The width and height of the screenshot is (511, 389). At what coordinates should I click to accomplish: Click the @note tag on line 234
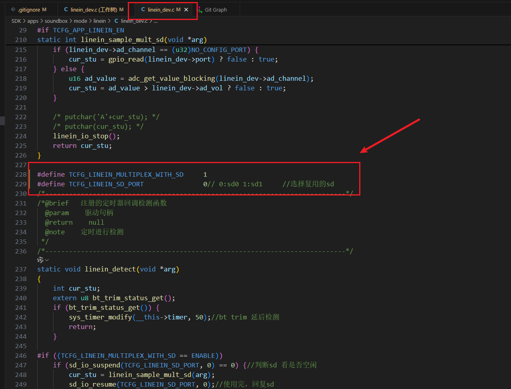pyautogui.click(x=55, y=232)
